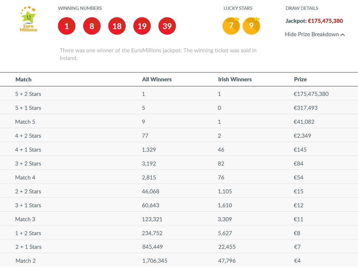The image size is (358, 268).
Task: Click All Winners value 845,449
Action: (x=152, y=247)
